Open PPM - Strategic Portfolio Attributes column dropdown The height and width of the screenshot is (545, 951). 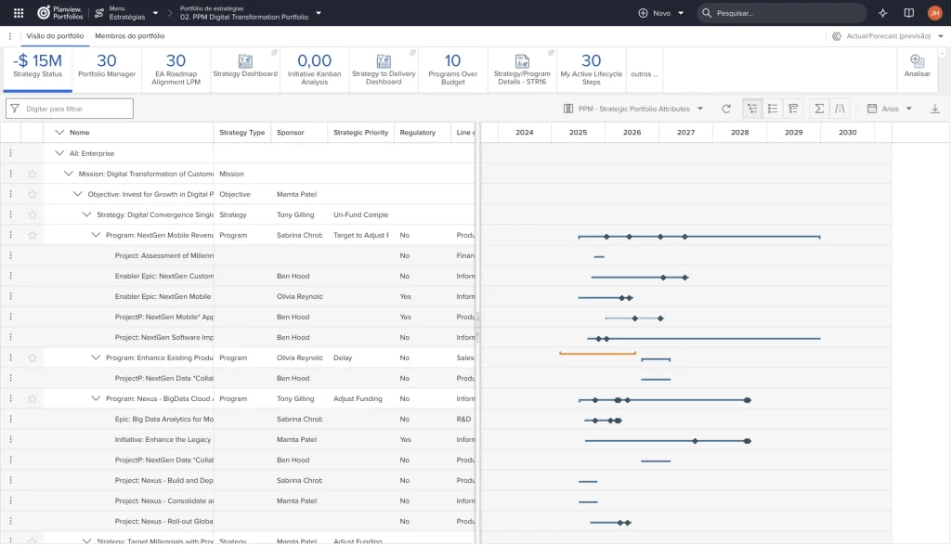pyautogui.click(x=633, y=109)
